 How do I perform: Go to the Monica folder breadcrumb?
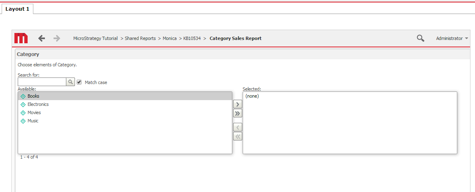pos(169,38)
